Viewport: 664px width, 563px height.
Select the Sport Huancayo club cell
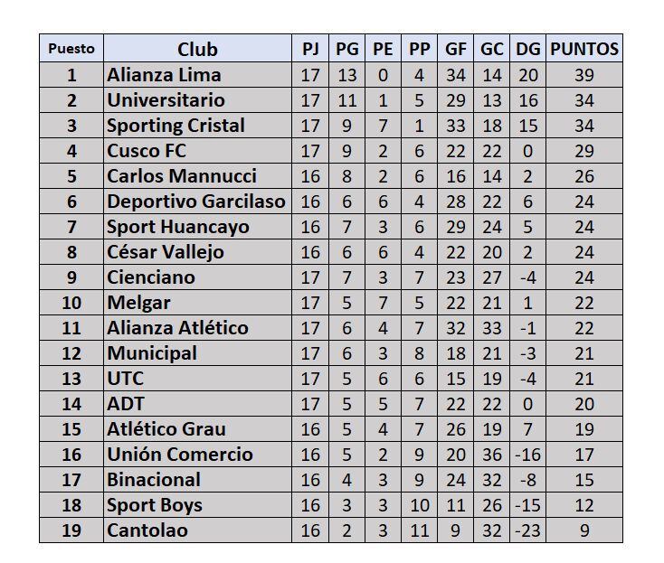point(177,226)
